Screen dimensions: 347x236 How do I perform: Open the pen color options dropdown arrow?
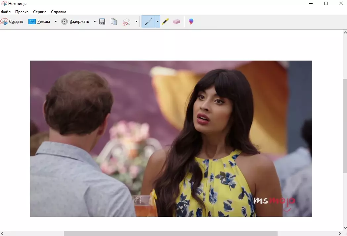157,22
